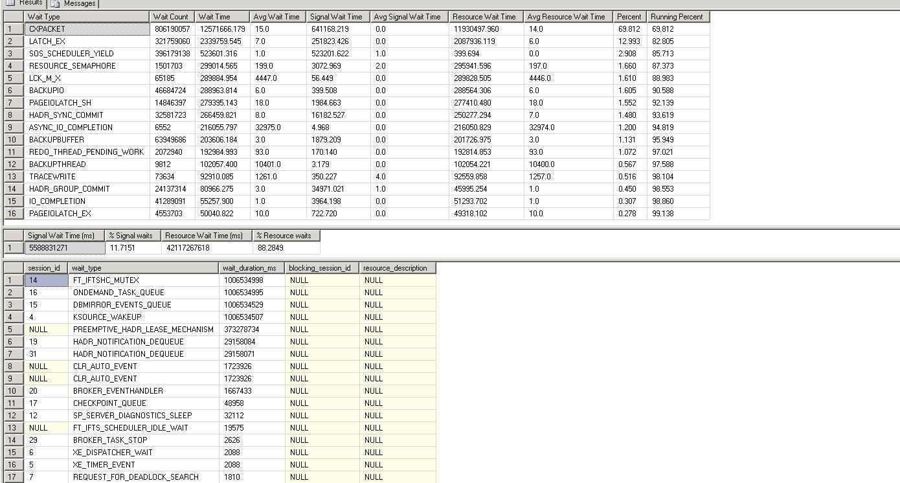Click the blocking_session_id column header

(322, 268)
